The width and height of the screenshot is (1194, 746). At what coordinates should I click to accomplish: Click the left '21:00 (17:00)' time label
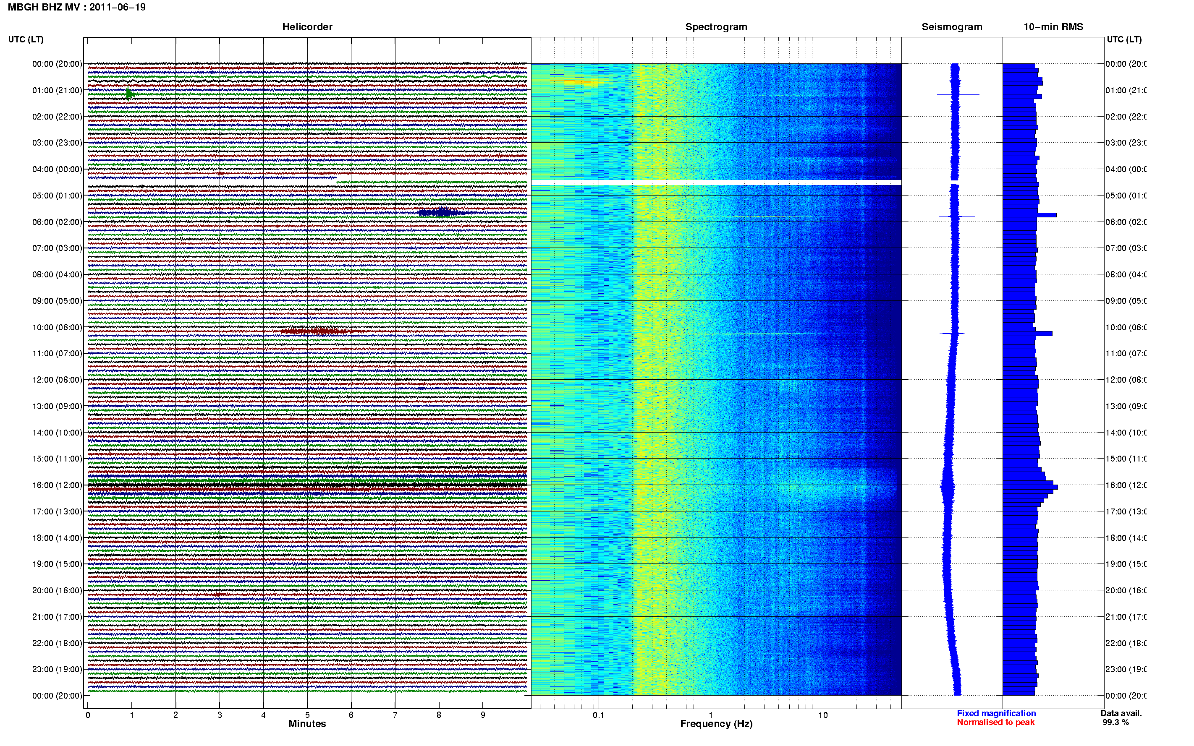click(x=57, y=617)
